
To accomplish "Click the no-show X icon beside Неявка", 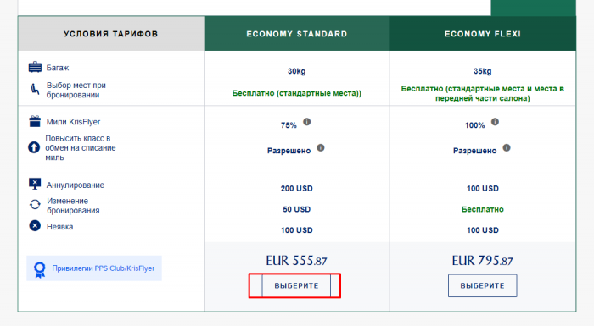I will [35, 226].
